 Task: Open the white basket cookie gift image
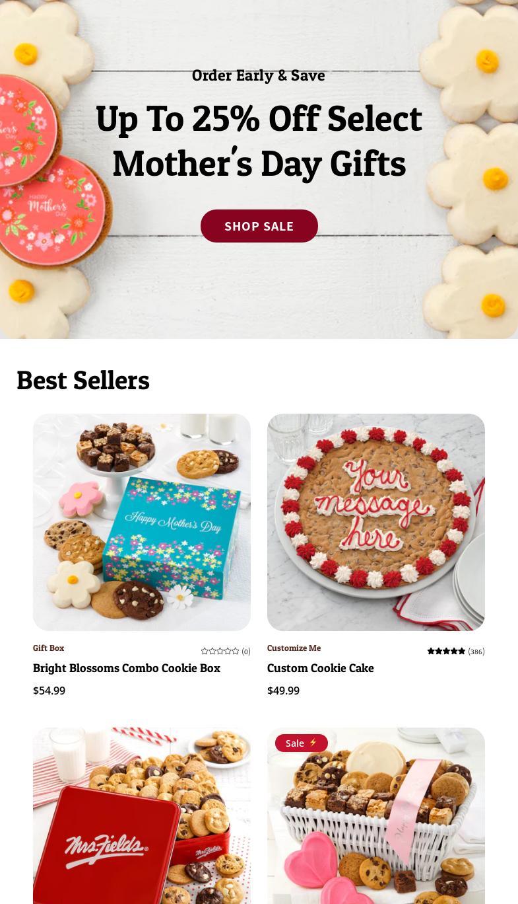tap(376, 816)
